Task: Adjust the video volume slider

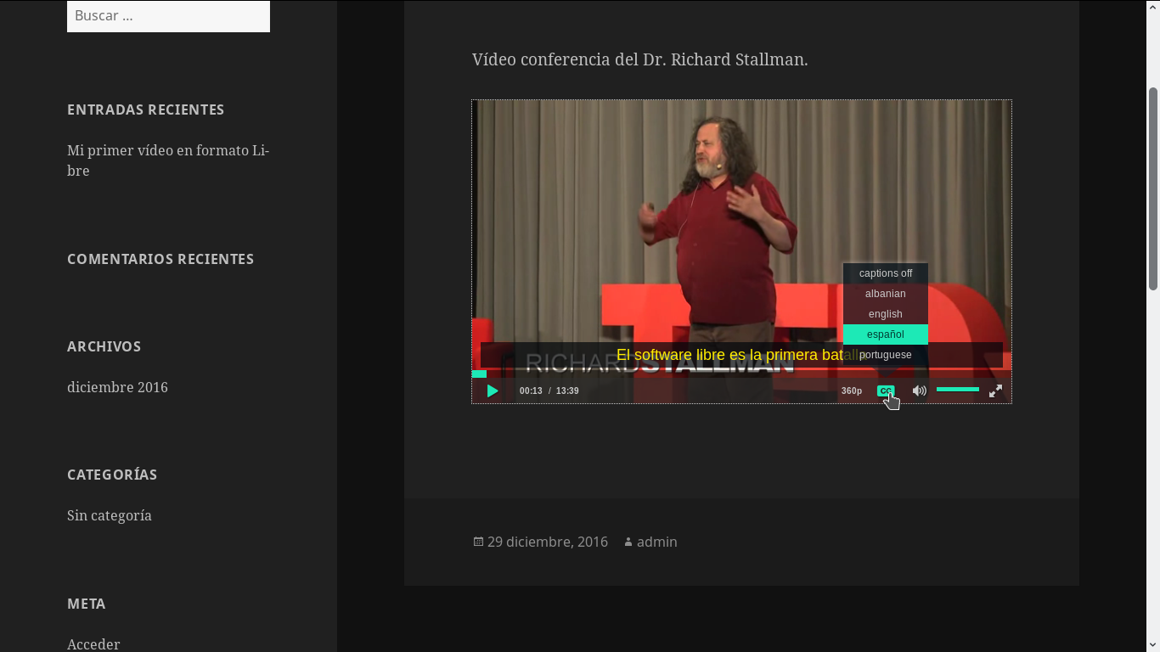Action: [958, 390]
